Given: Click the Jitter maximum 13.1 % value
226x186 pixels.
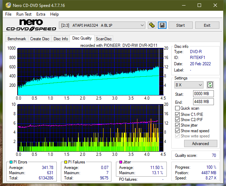Looking at the screenshot, I should 158,173.
